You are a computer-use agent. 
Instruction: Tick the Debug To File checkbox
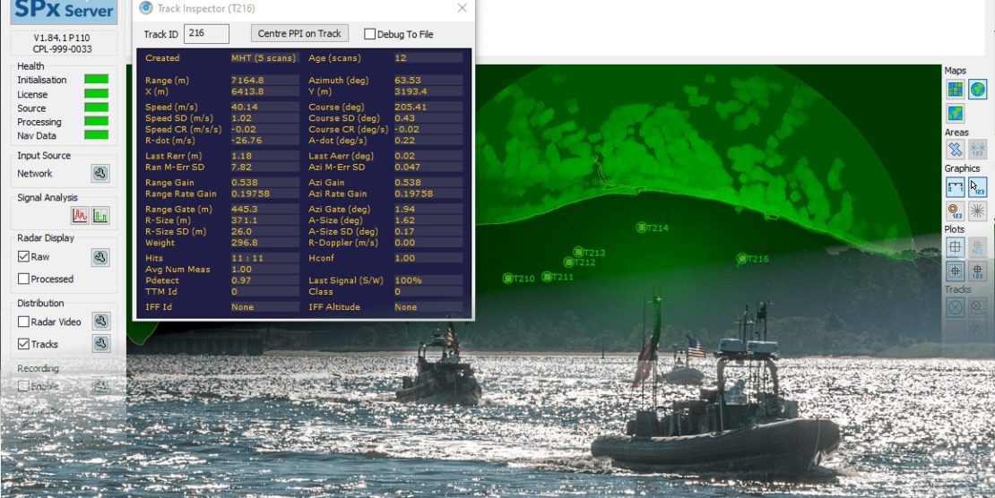click(x=369, y=34)
